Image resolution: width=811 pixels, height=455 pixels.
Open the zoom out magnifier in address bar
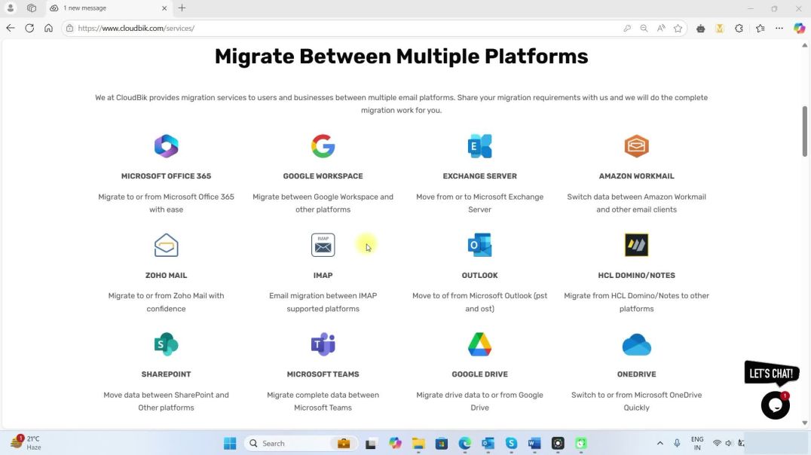pos(644,29)
